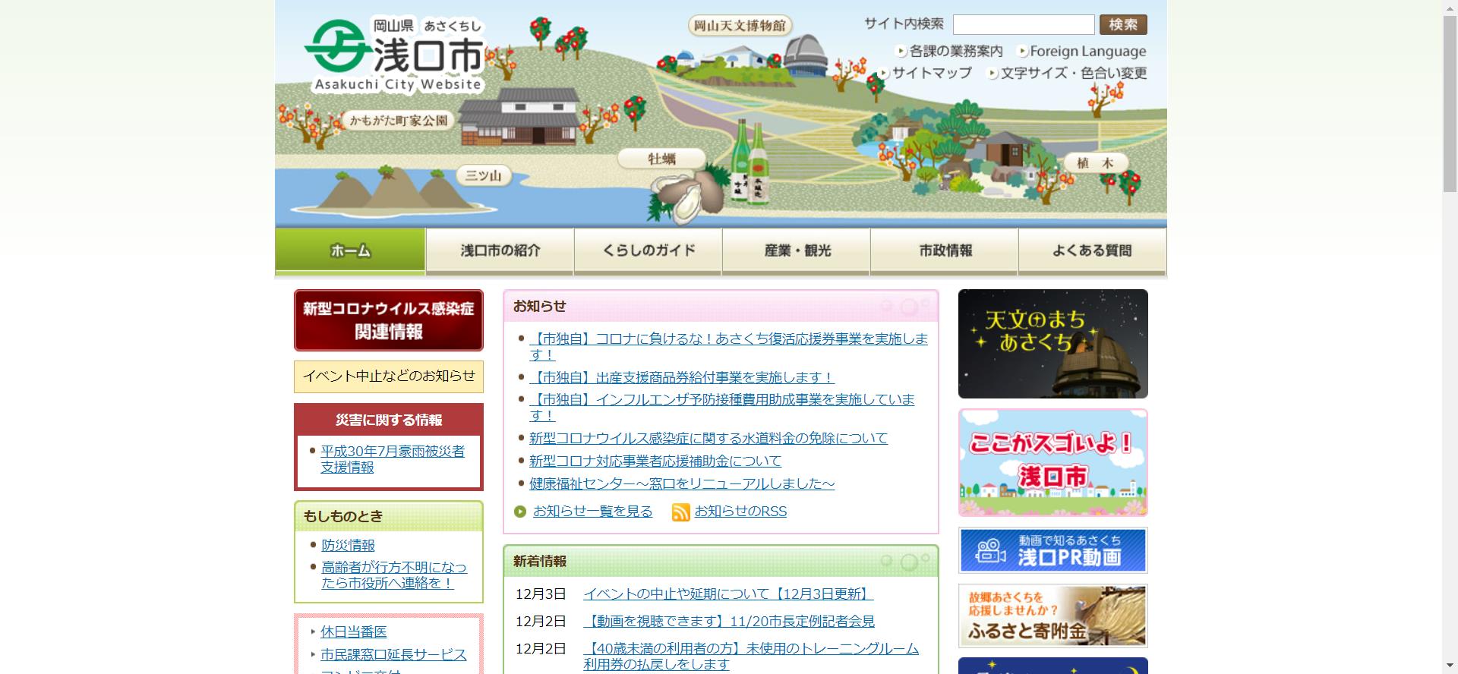Open お知らせ一覧を見る link
The width and height of the screenshot is (1458, 674).
point(592,512)
